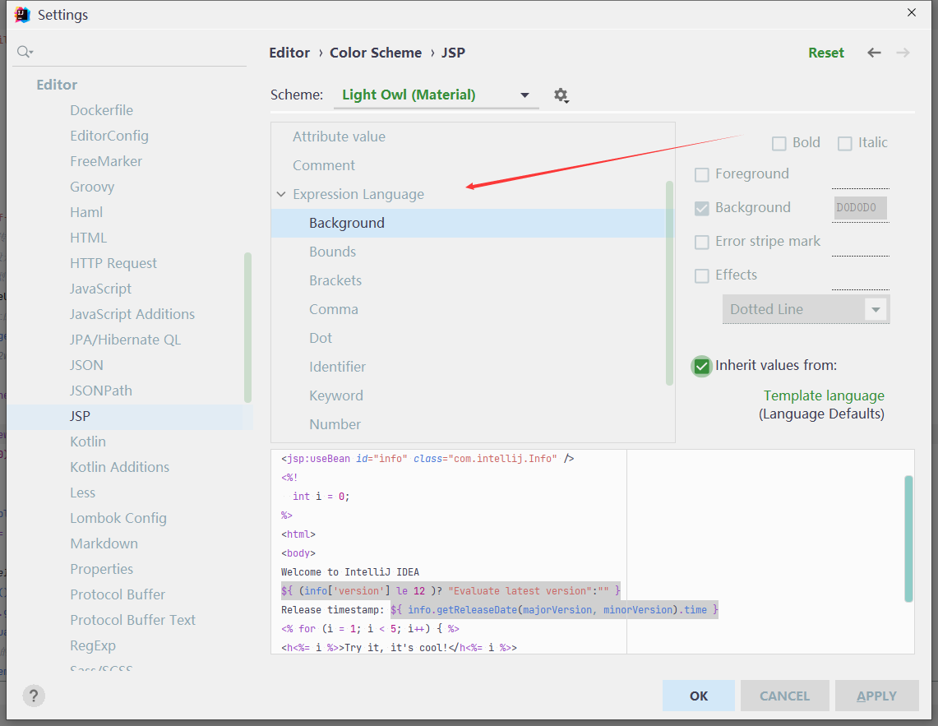Open JavaScript color settings

point(100,289)
